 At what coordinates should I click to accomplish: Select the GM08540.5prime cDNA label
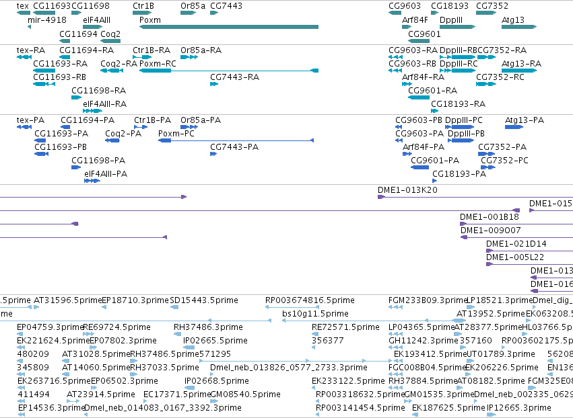[x=246, y=394]
